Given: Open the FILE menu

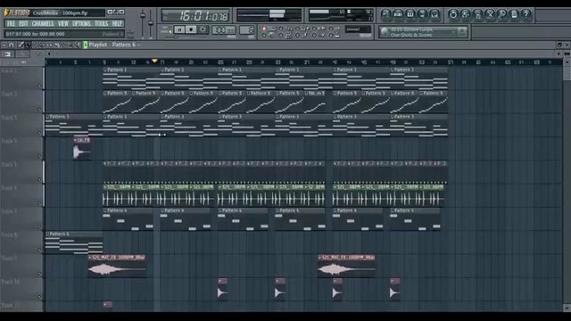Looking at the screenshot, I should point(11,24).
